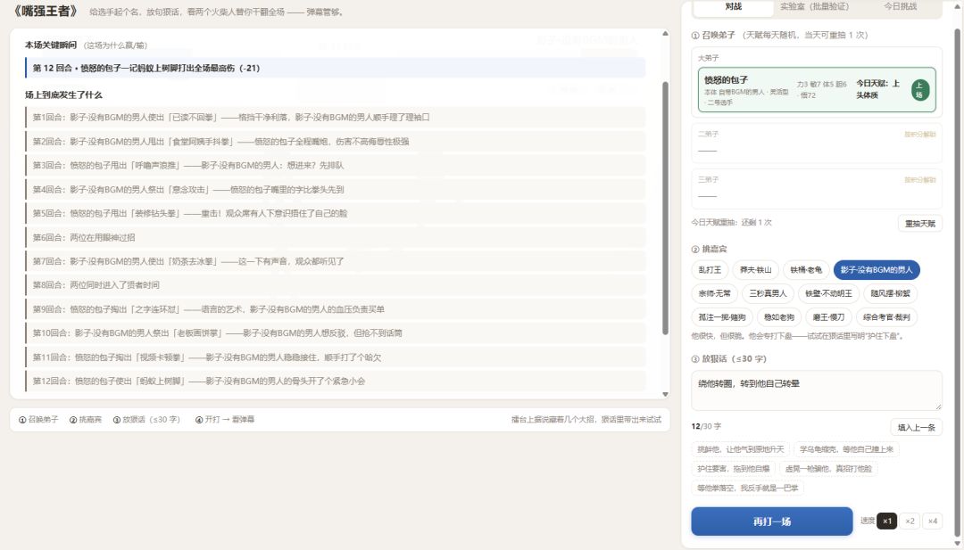The height and width of the screenshot is (550, 964).
Task: Set speed to ×1
Action: point(886,521)
